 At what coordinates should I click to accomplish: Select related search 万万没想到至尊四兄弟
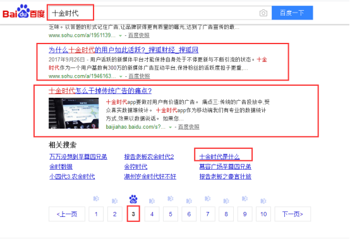point(78,156)
